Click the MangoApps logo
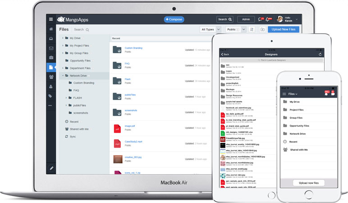 73,19
